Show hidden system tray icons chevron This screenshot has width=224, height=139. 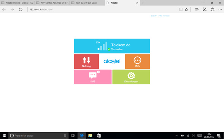coord(176,136)
